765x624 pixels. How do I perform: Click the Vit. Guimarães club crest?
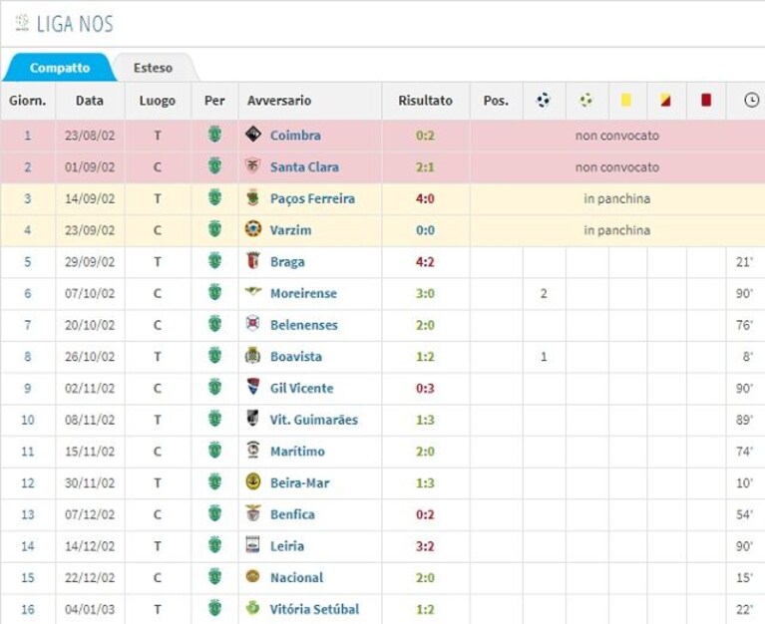252,419
